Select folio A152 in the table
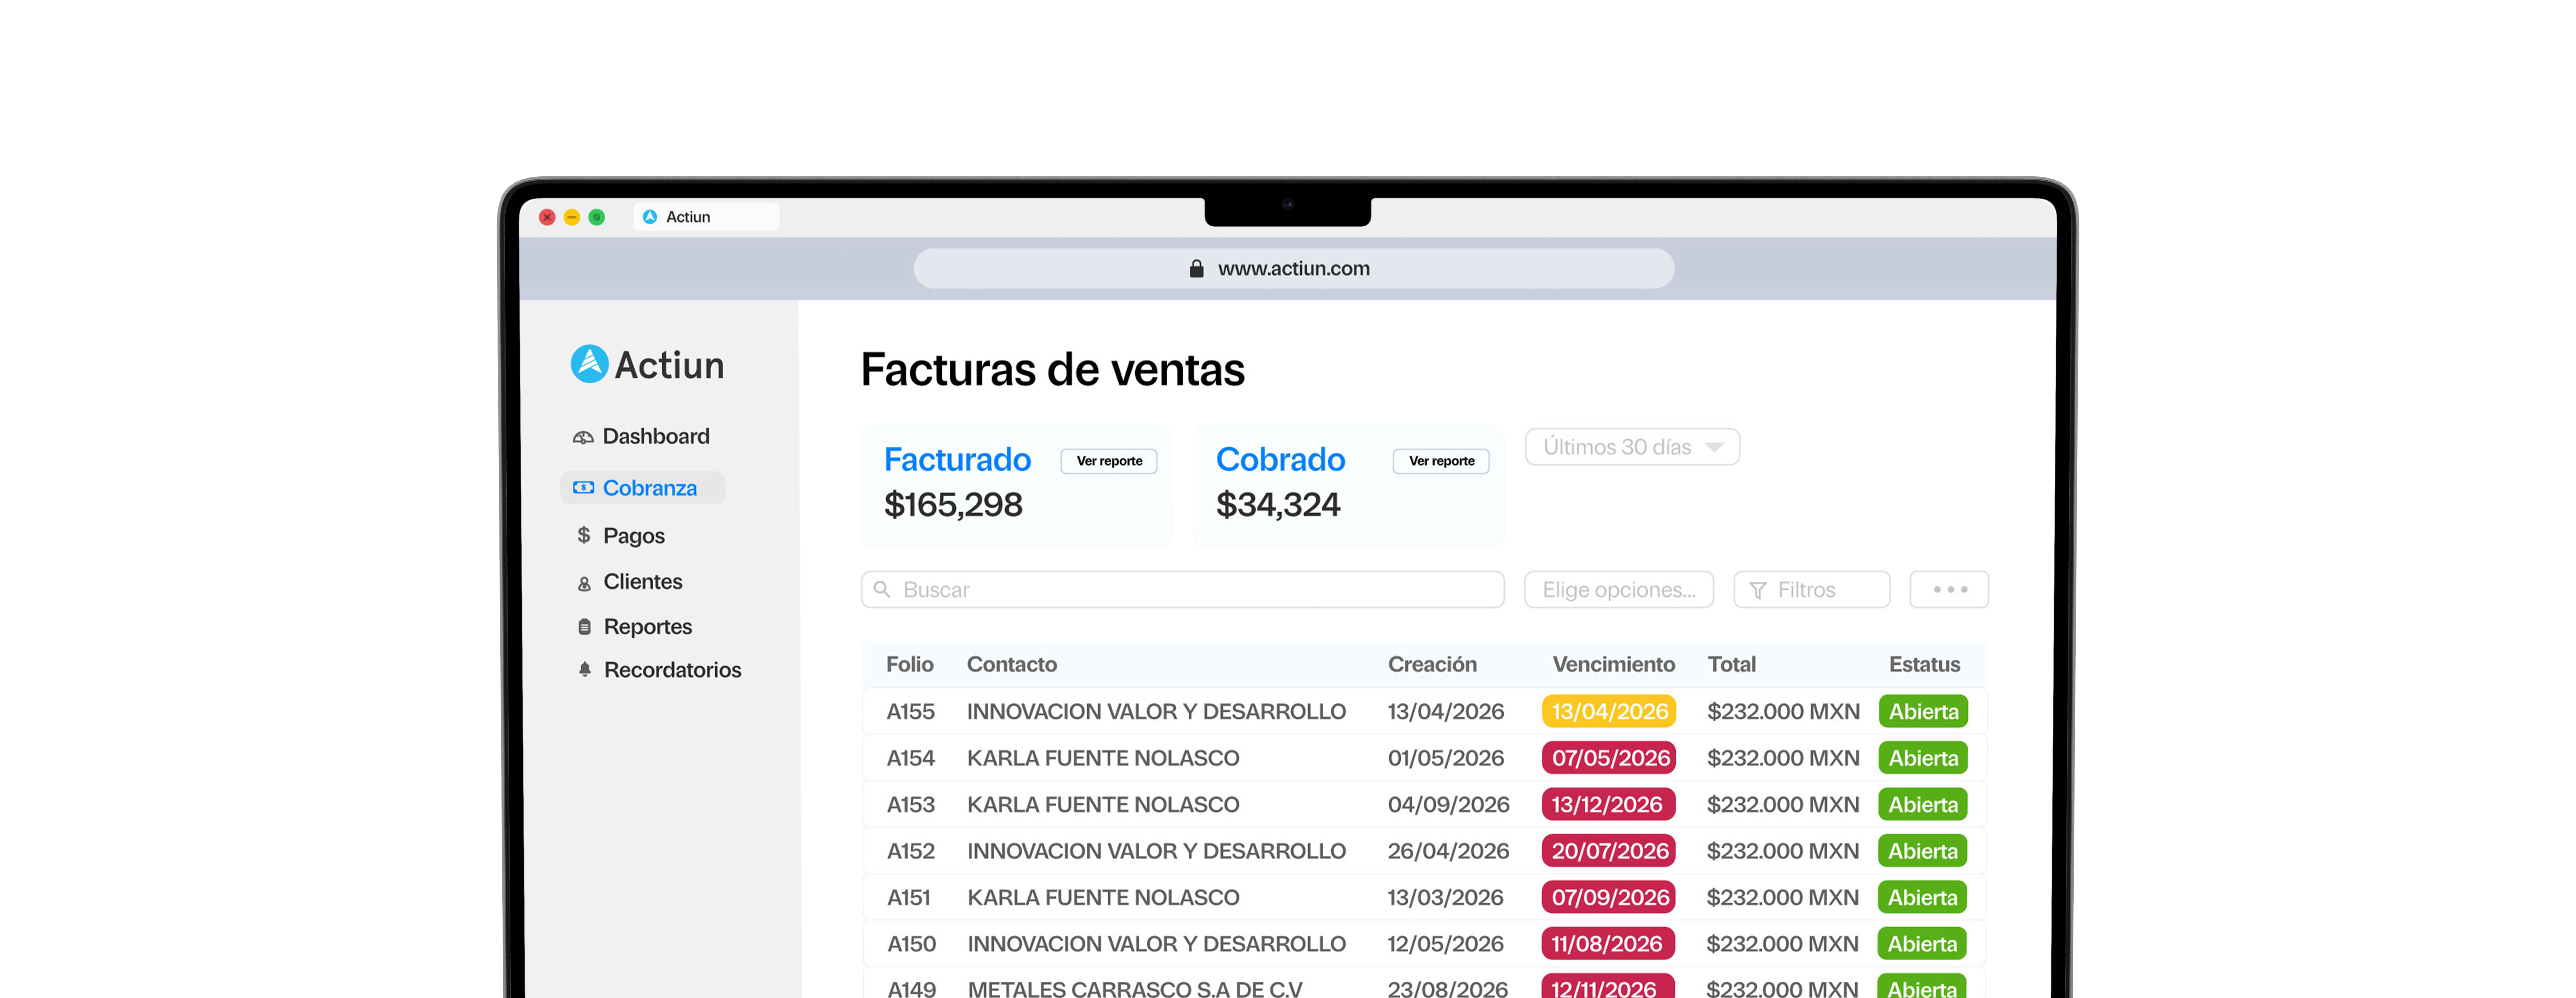Screen dimensions: 2576x998 910,852
